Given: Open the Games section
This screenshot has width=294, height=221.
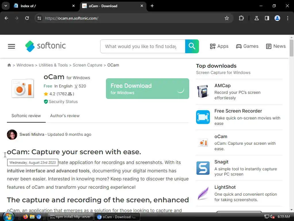Looking at the screenshot, I should coord(247,46).
